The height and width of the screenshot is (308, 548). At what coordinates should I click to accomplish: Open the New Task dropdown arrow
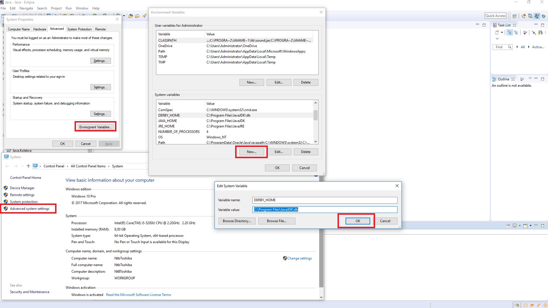tap(502, 32)
